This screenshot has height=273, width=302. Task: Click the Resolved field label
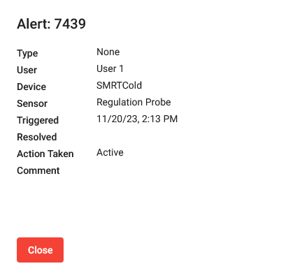click(37, 137)
